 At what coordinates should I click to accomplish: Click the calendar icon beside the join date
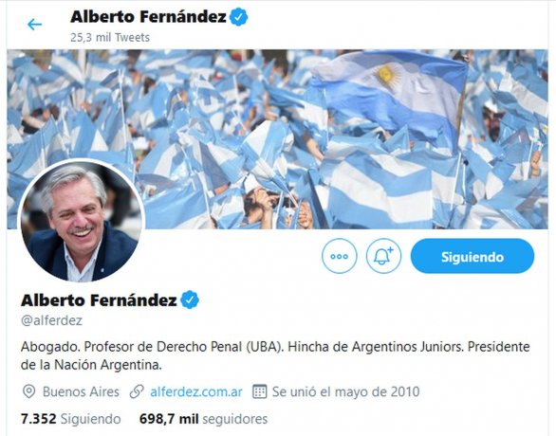[260, 391]
